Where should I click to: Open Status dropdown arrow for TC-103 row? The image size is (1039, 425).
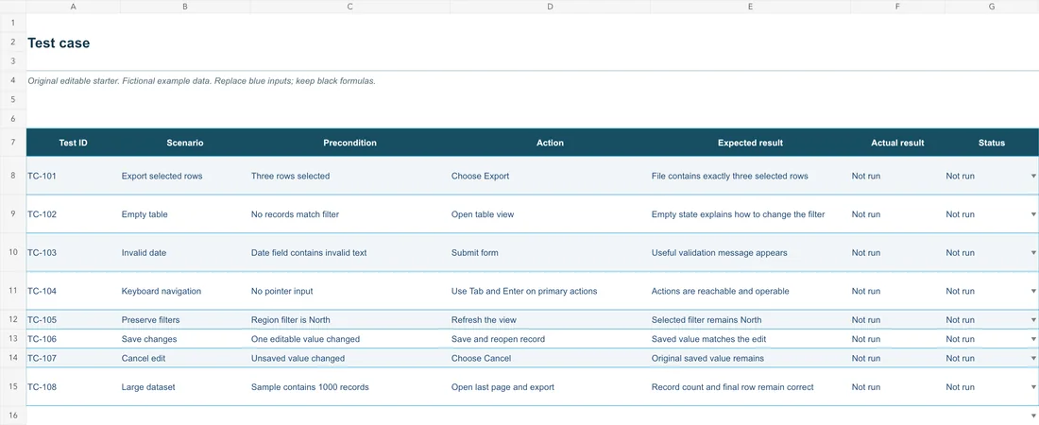coord(1033,252)
